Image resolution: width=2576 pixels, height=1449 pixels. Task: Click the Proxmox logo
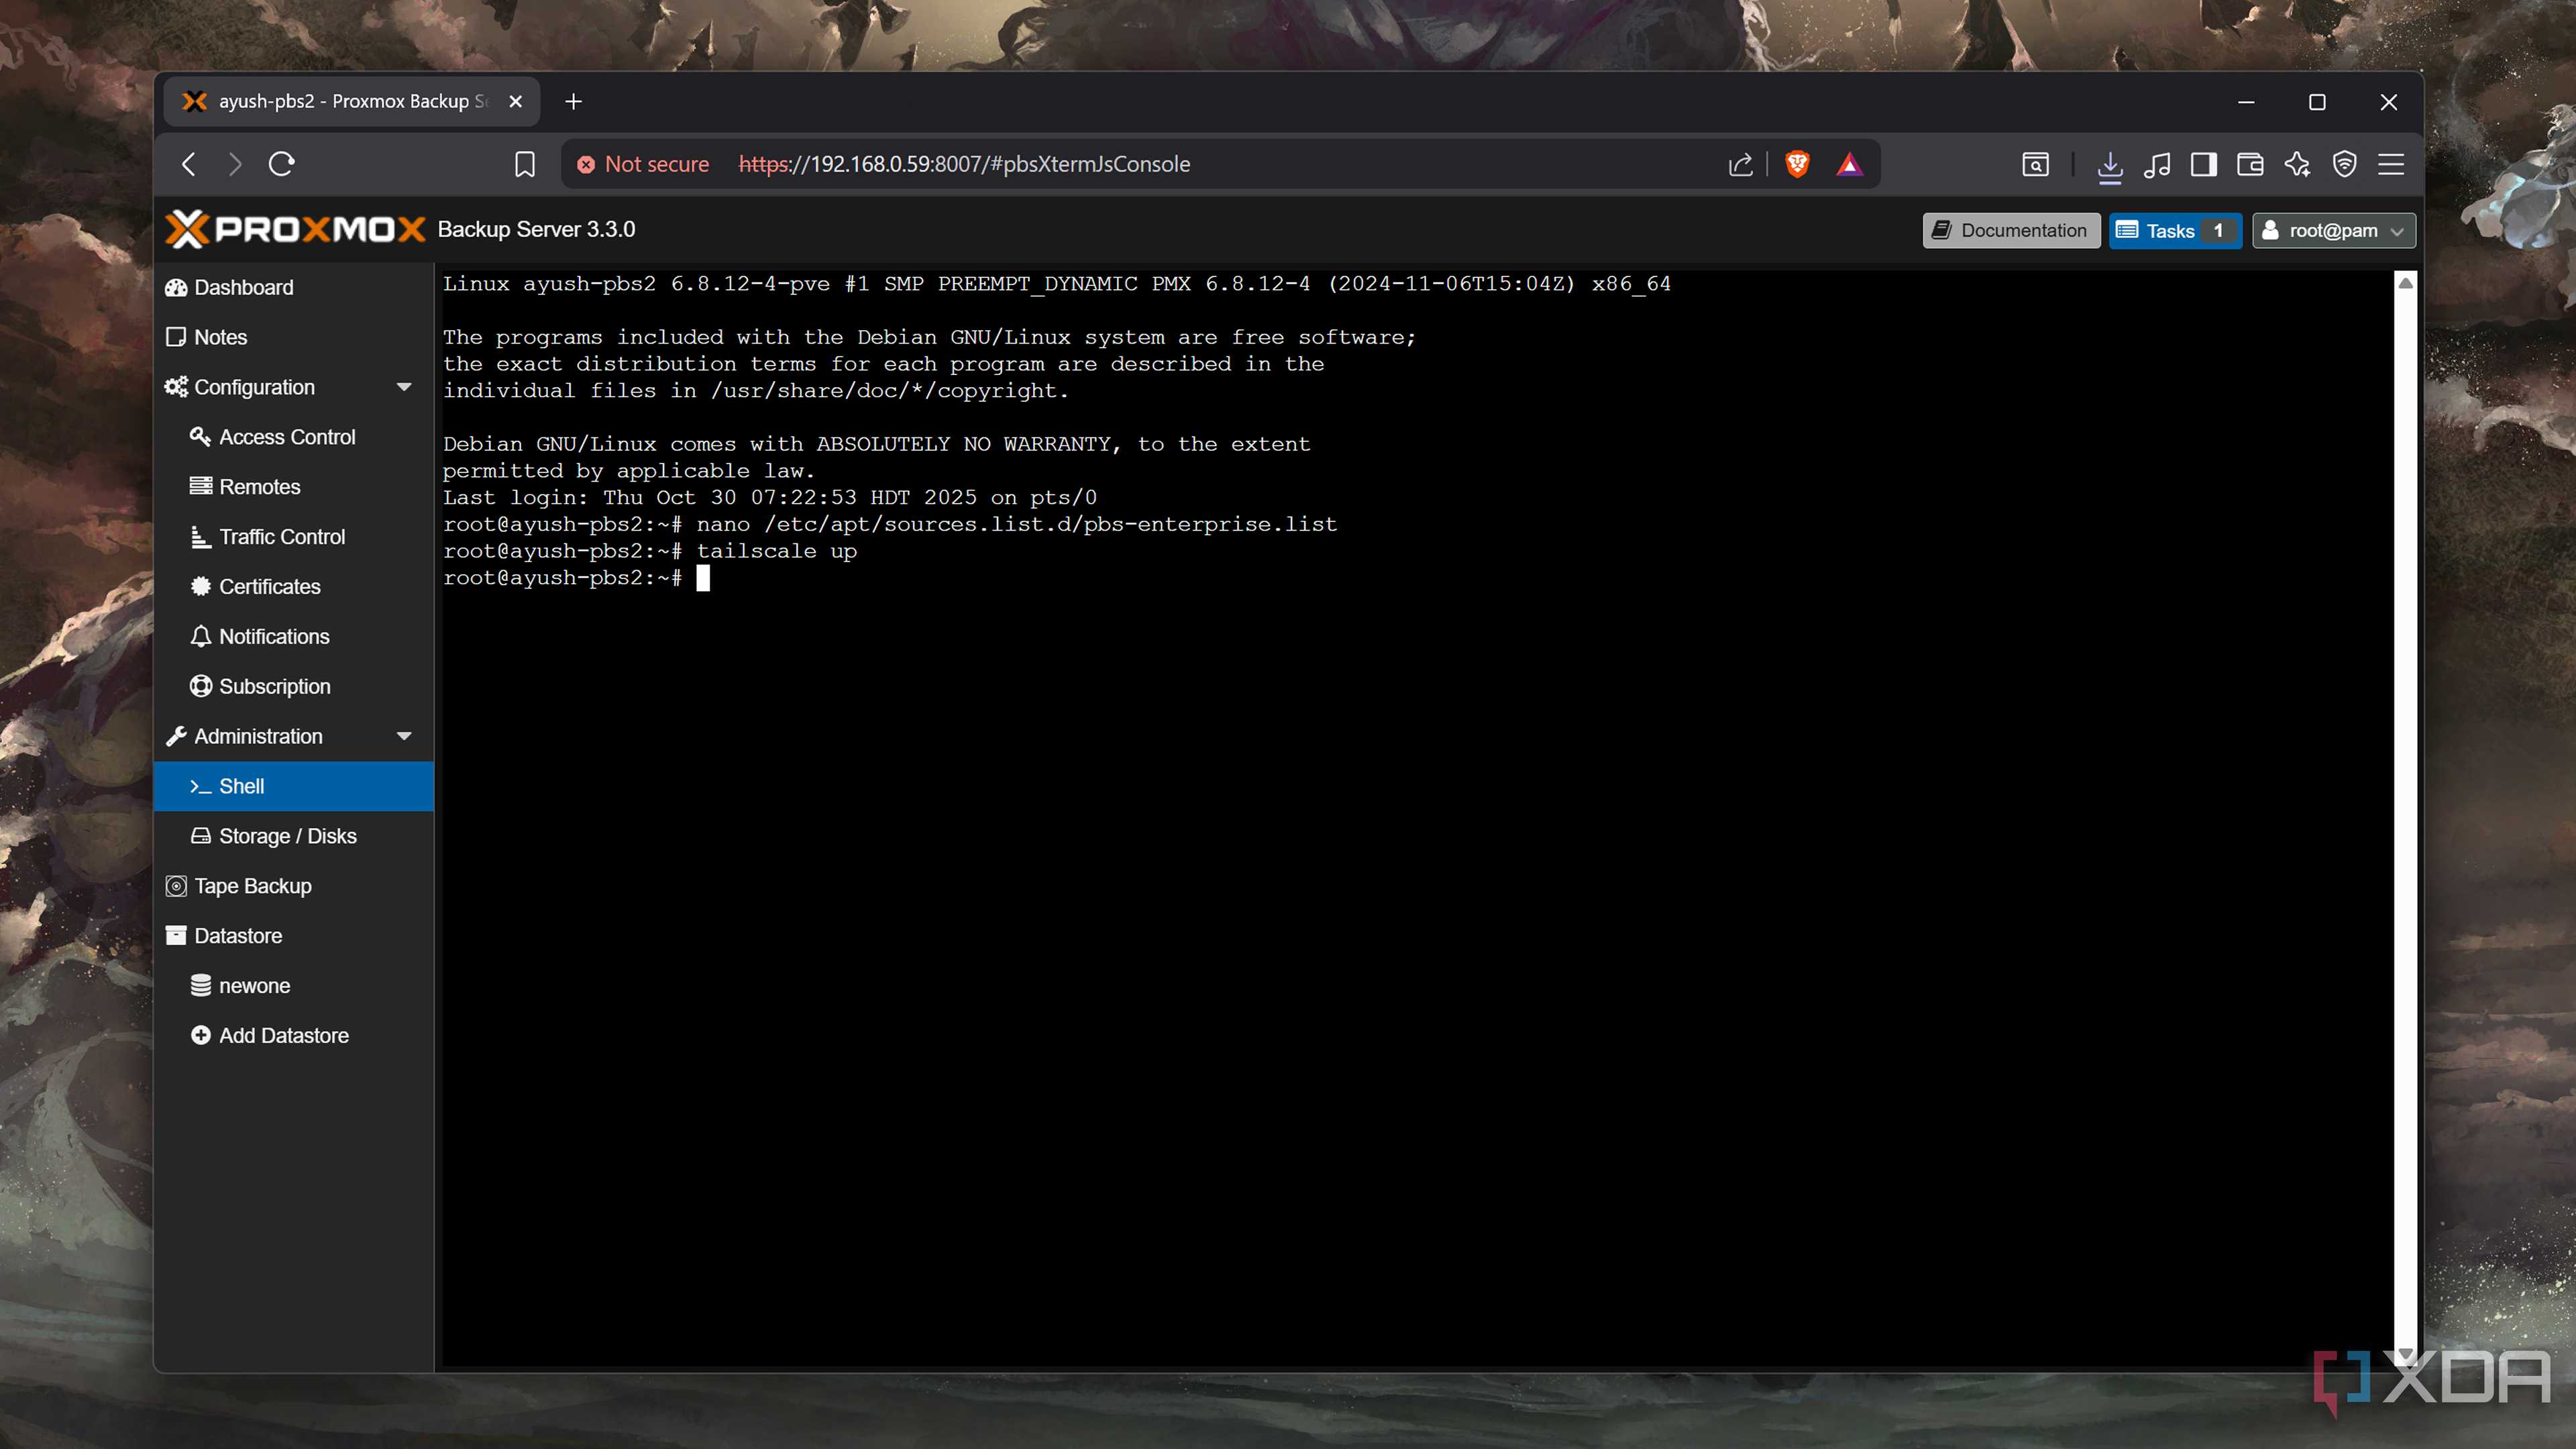pyautogui.click(x=295, y=229)
